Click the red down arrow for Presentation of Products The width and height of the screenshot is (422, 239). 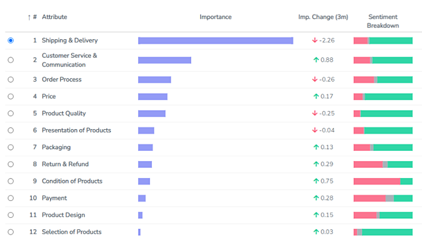point(315,130)
